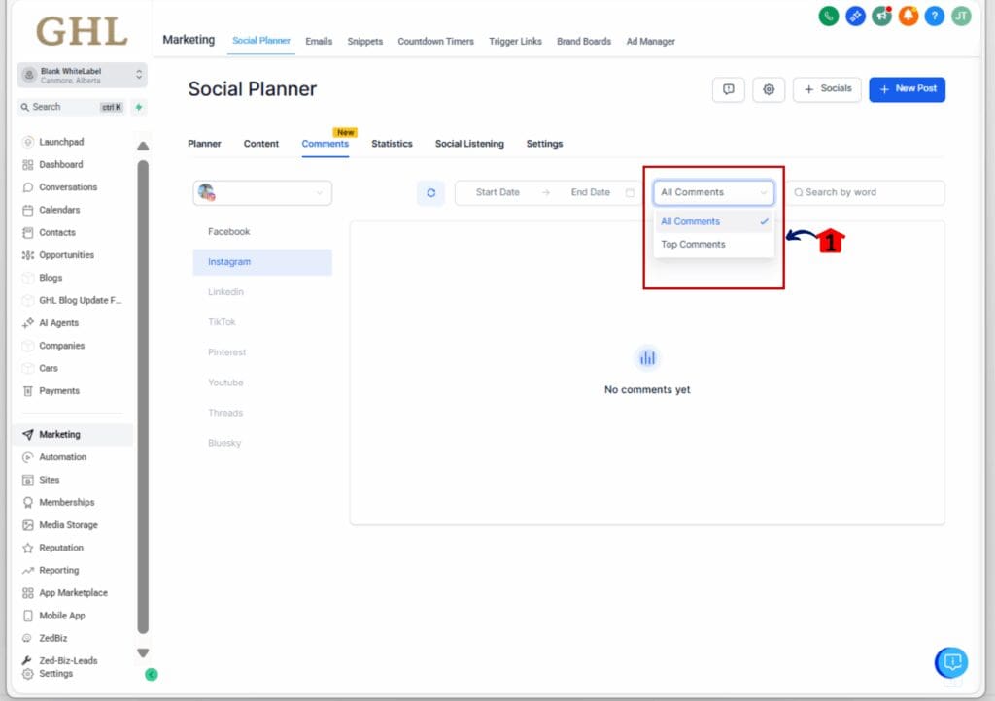Screen dimensions: 995x701
Task: Open the Social Planner settings gear icon
Action: tap(769, 88)
